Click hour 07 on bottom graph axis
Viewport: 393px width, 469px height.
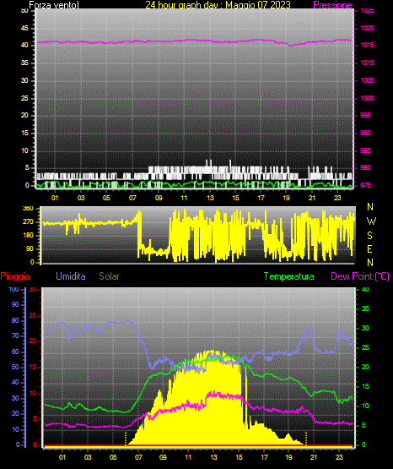pos(138,457)
